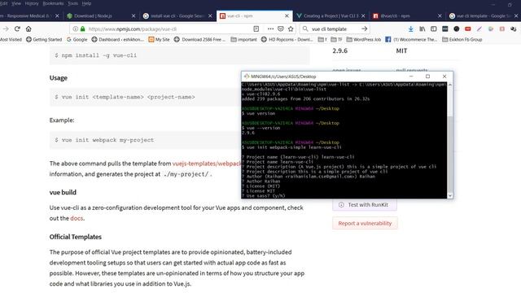This screenshot has height=293, width=521.
Task: Save page to Pocket icon
Action: click(280, 29)
